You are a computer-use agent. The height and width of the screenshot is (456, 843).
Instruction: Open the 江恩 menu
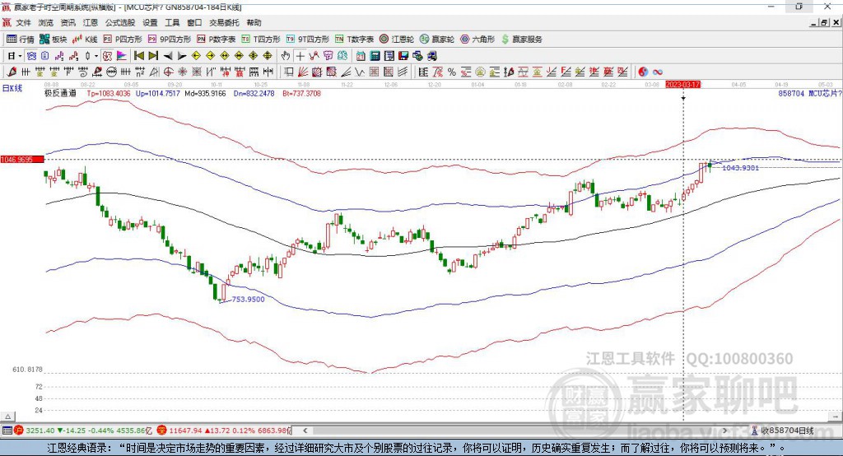pyautogui.click(x=91, y=22)
